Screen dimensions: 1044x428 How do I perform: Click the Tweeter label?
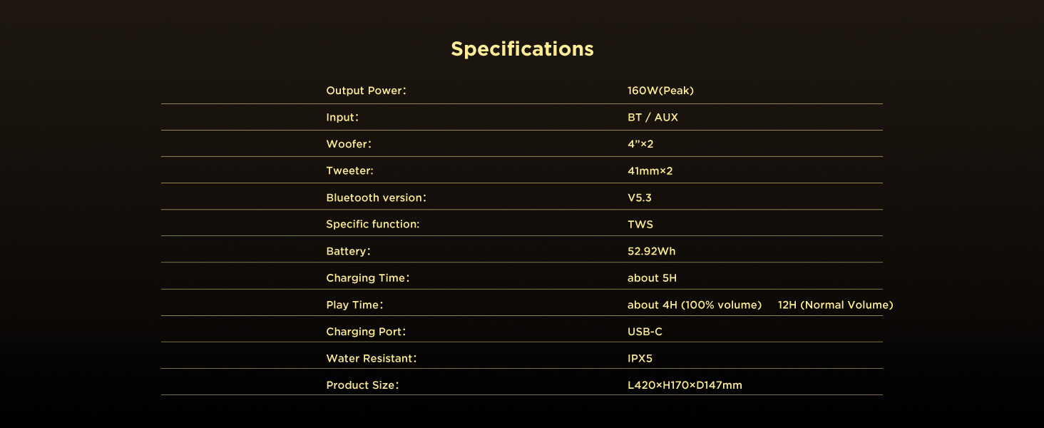[349, 171]
